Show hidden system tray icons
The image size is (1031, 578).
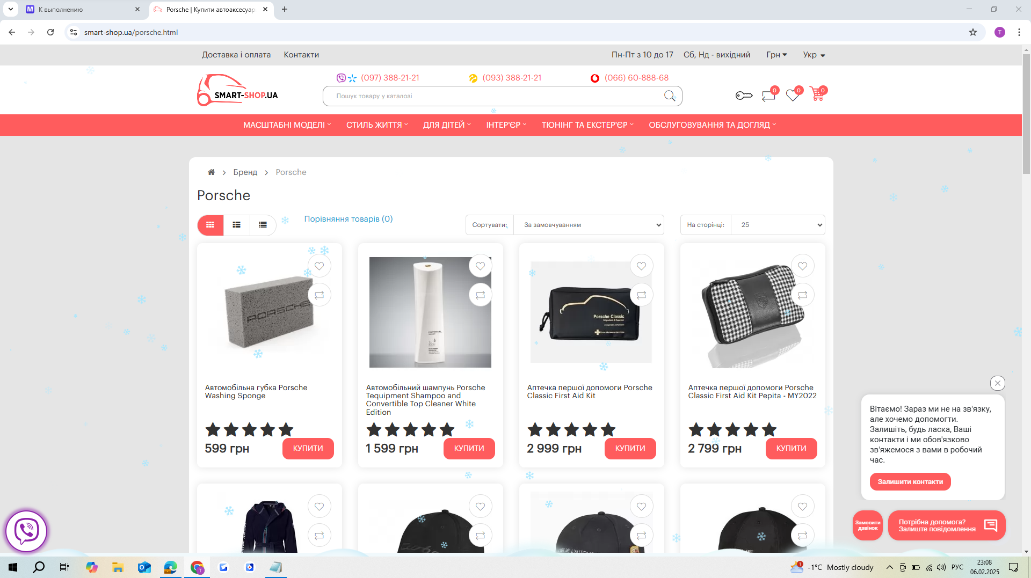click(890, 567)
